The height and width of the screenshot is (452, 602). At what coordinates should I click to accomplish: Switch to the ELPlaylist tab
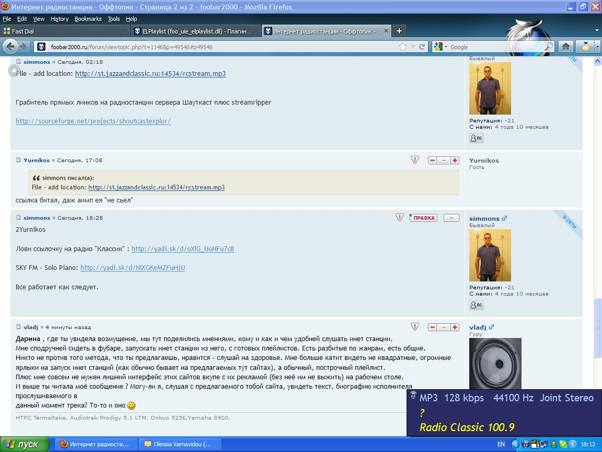(196, 31)
